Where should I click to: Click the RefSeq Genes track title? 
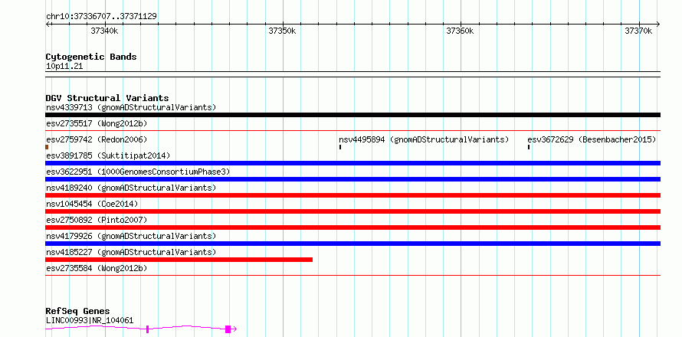coord(77,312)
